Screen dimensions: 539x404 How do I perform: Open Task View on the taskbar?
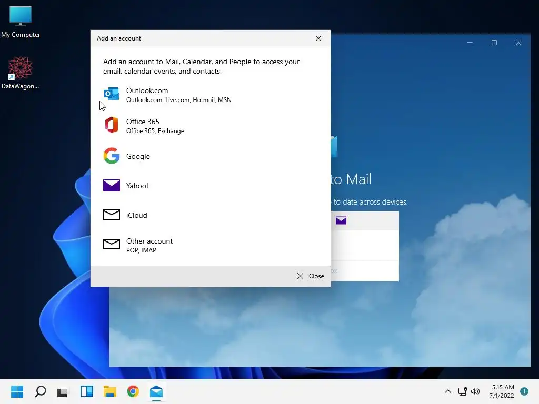click(x=63, y=391)
